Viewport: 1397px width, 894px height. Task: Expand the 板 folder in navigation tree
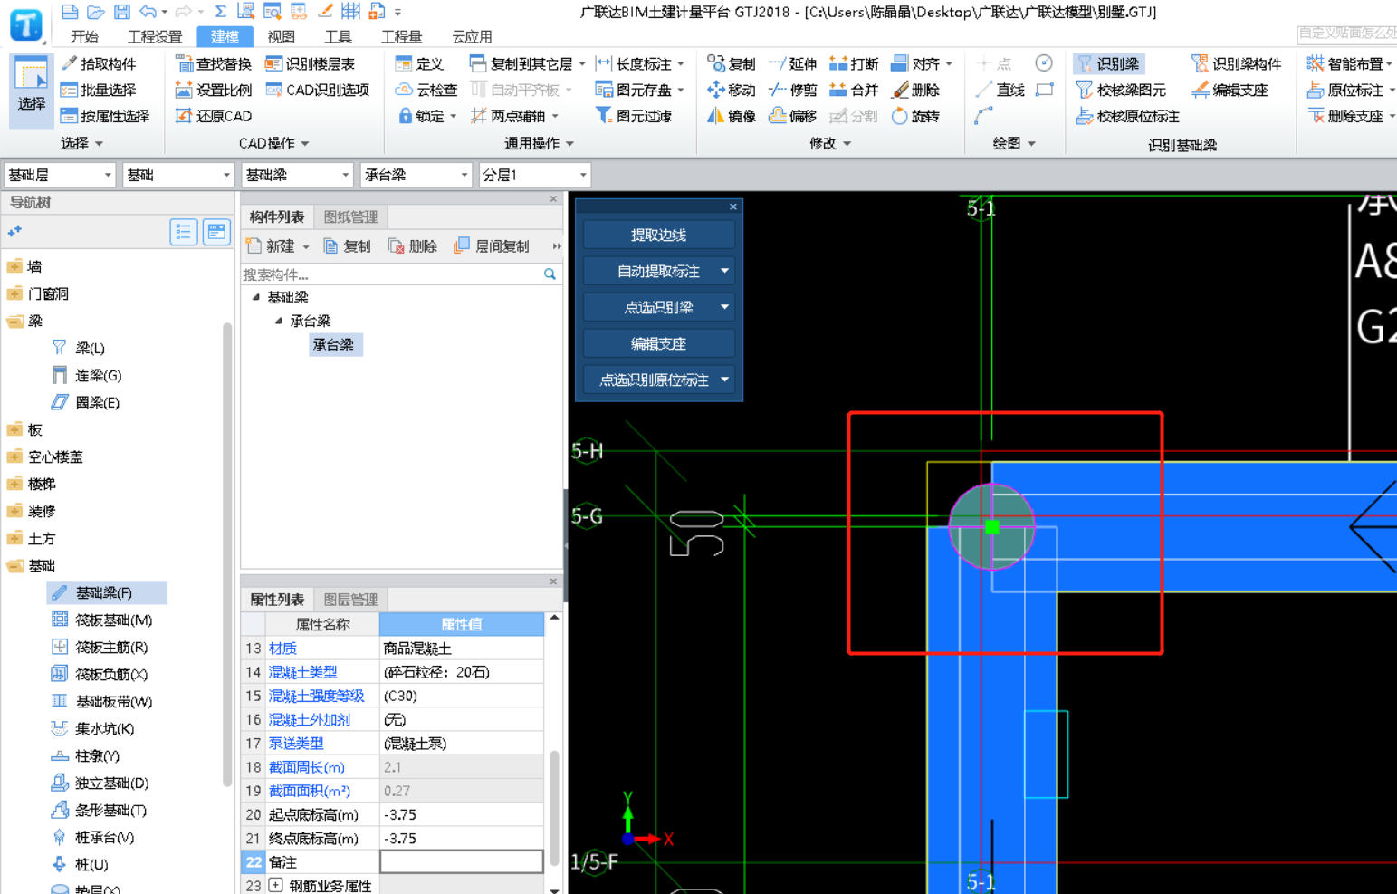[14, 429]
